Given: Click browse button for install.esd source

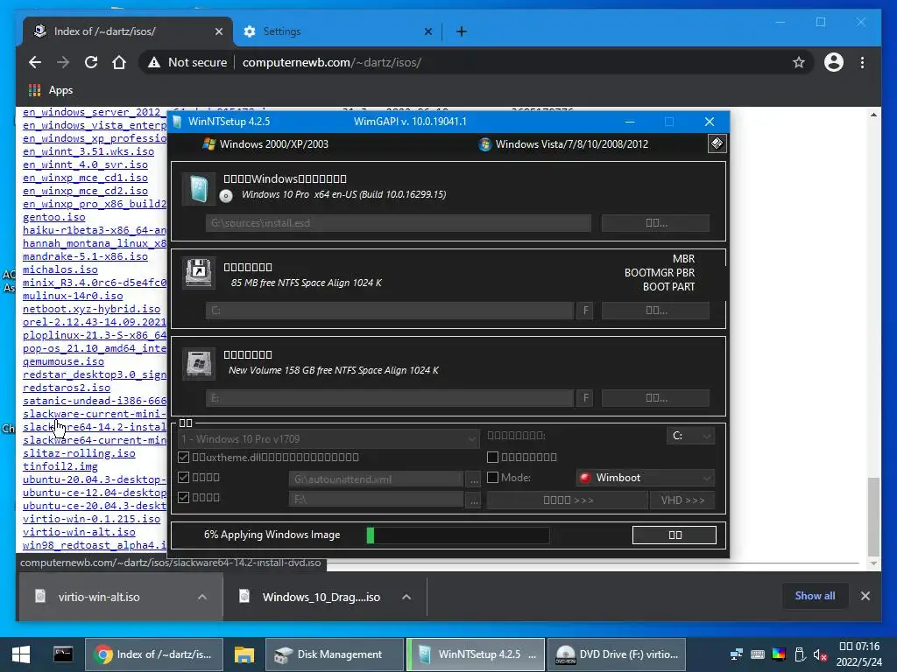Looking at the screenshot, I should pyautogui.click(x=655, y=223).
